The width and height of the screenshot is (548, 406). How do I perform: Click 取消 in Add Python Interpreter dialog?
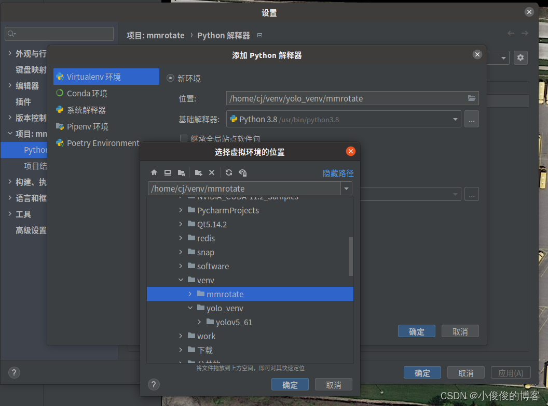click(460, 331)
